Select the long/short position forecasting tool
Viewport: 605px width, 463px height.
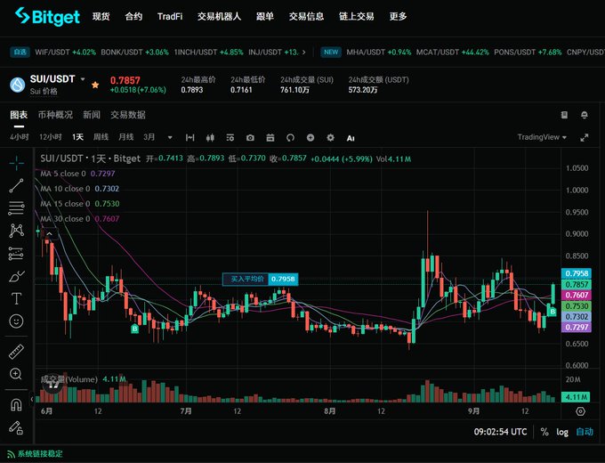[x=16, y=254]
